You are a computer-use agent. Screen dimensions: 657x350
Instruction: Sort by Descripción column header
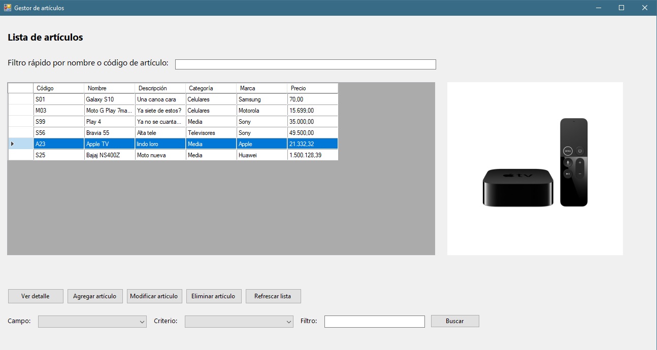coord(160,88)
